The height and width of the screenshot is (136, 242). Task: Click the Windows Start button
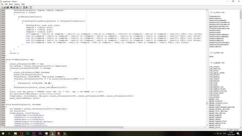pyautogui.click(x=3, y=133)
